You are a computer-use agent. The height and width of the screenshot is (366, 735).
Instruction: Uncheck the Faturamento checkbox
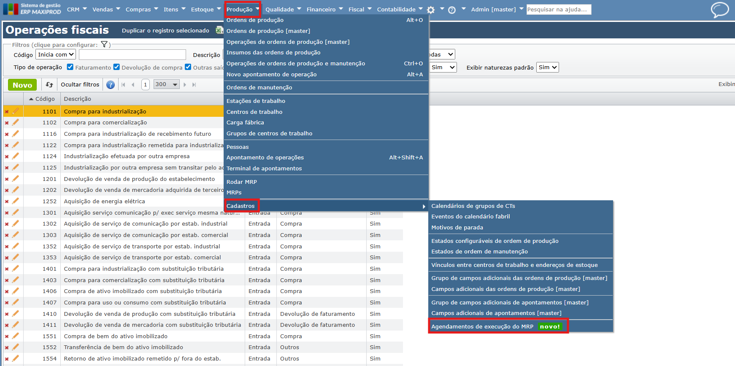click(x=70, y=67)
